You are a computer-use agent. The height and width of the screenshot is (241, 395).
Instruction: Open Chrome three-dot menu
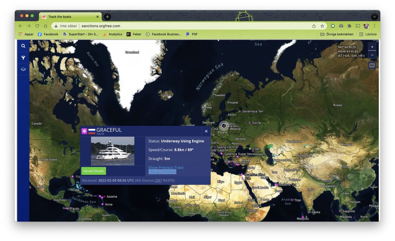[x=375, y=26]
